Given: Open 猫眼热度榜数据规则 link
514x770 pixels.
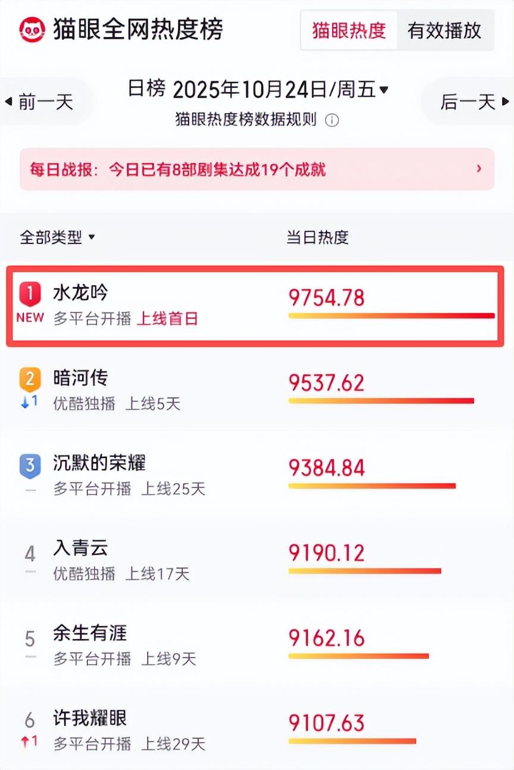Looking at the screenshot, I should [246, 120].
